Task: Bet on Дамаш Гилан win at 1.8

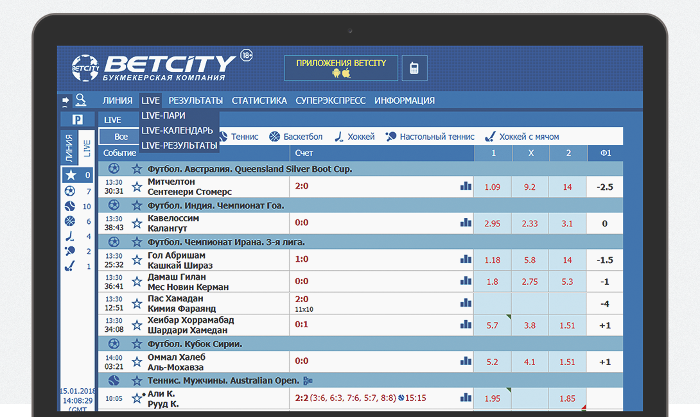Action: click(493, 282)
